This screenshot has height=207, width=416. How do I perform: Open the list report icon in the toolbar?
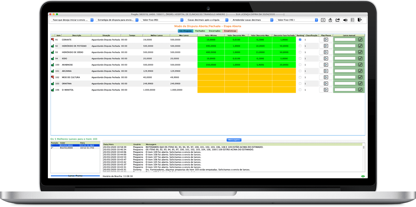tap(352, 20)
